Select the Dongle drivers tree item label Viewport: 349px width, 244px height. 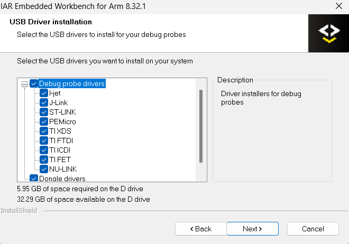click(62, 179)
